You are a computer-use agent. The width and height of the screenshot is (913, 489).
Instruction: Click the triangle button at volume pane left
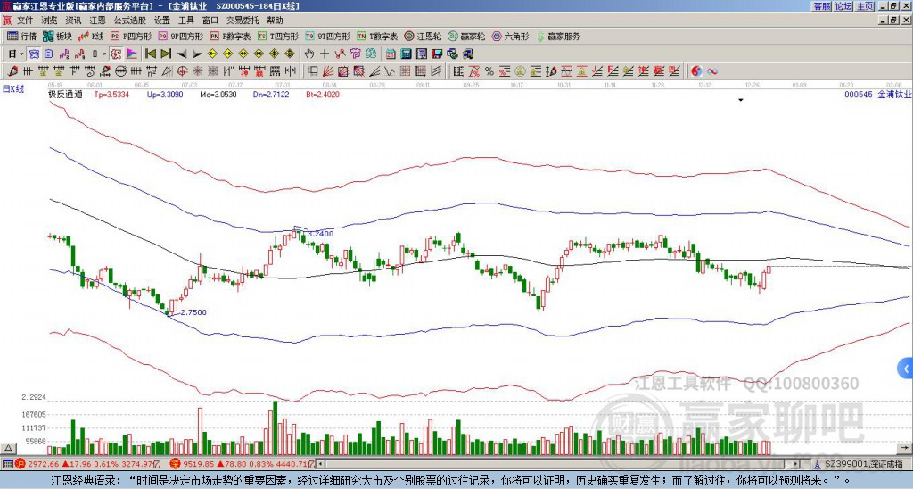pos(8,448)
